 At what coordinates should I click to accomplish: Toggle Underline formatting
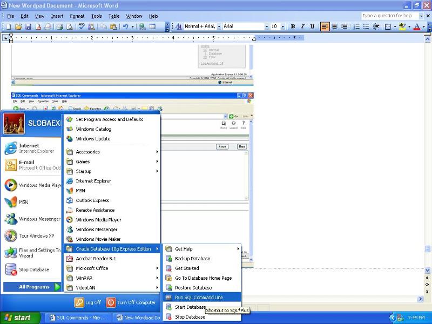(312, 26)
